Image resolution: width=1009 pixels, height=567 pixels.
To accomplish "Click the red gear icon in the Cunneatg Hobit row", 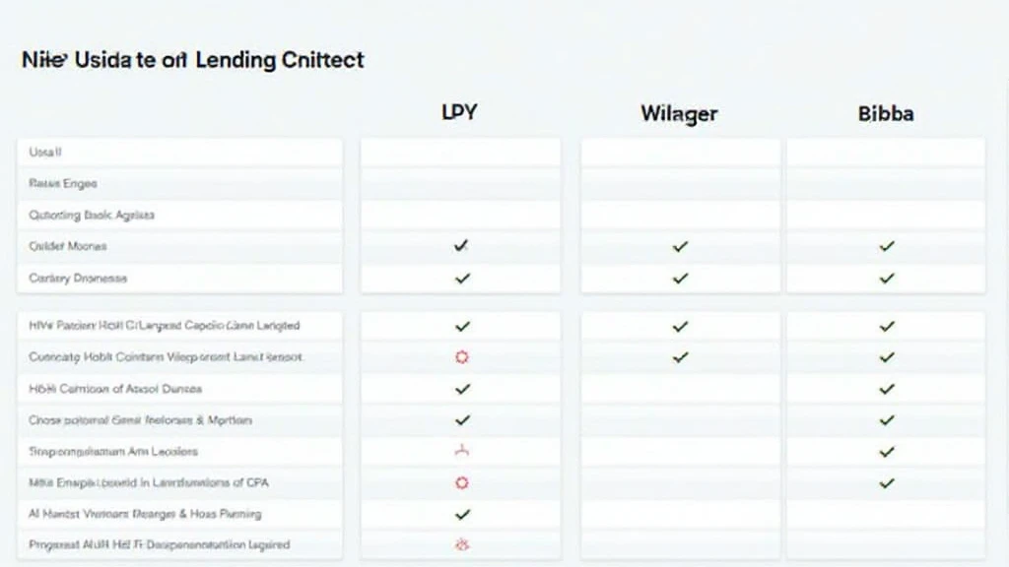I will click(461, 357).
